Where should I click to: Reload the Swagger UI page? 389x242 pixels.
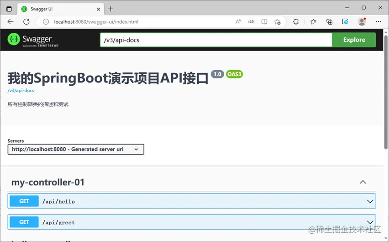pos(26,21)
